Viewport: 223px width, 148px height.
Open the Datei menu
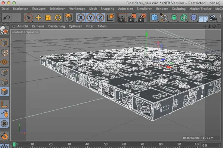click(6, 9)
